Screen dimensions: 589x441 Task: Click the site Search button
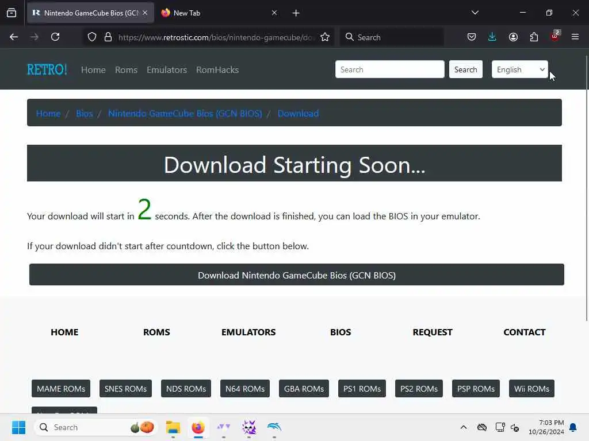466,69
